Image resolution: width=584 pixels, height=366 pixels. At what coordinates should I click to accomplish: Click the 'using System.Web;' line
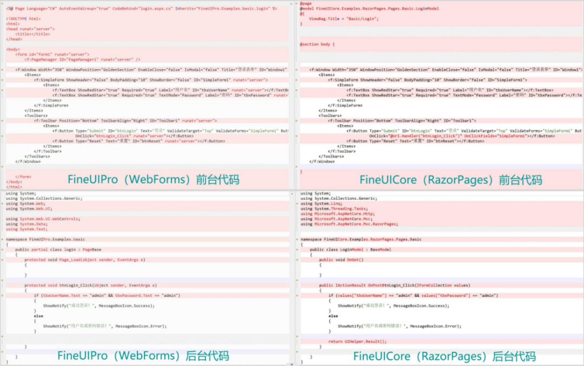pos(26,204)
